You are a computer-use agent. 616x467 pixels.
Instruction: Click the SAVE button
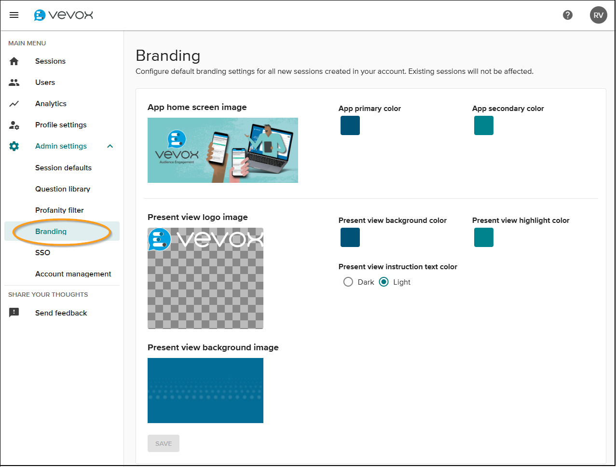point(164,443)
